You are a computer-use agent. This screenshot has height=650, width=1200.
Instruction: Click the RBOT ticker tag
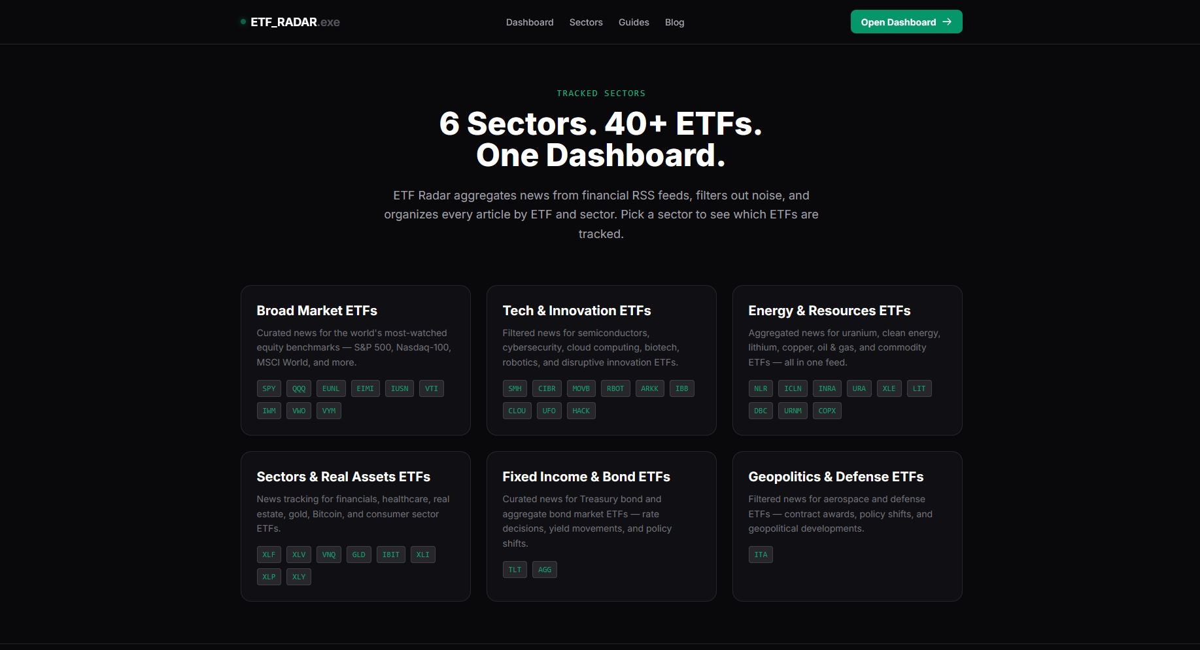pos(615,388)
